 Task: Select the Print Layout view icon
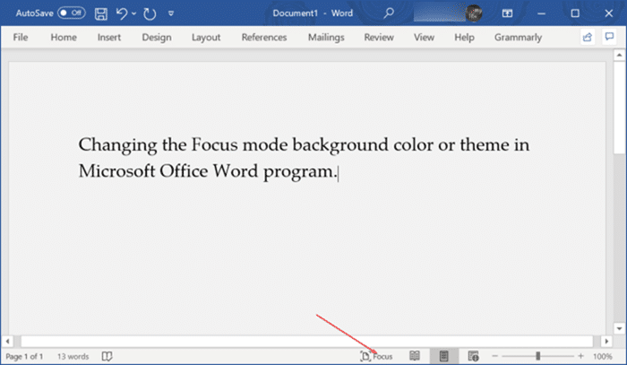tap(444, 356)
